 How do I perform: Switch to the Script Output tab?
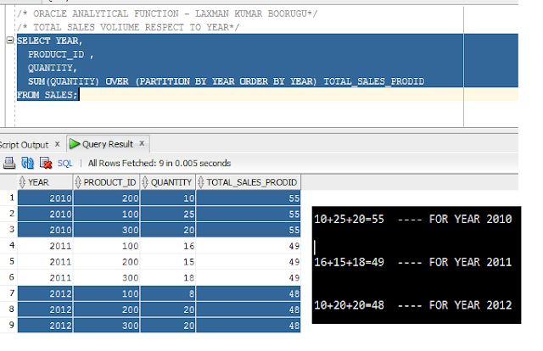pos(24,145)
